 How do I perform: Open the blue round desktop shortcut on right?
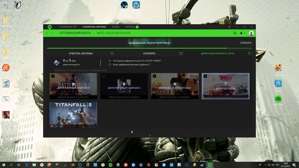[278, 84]
